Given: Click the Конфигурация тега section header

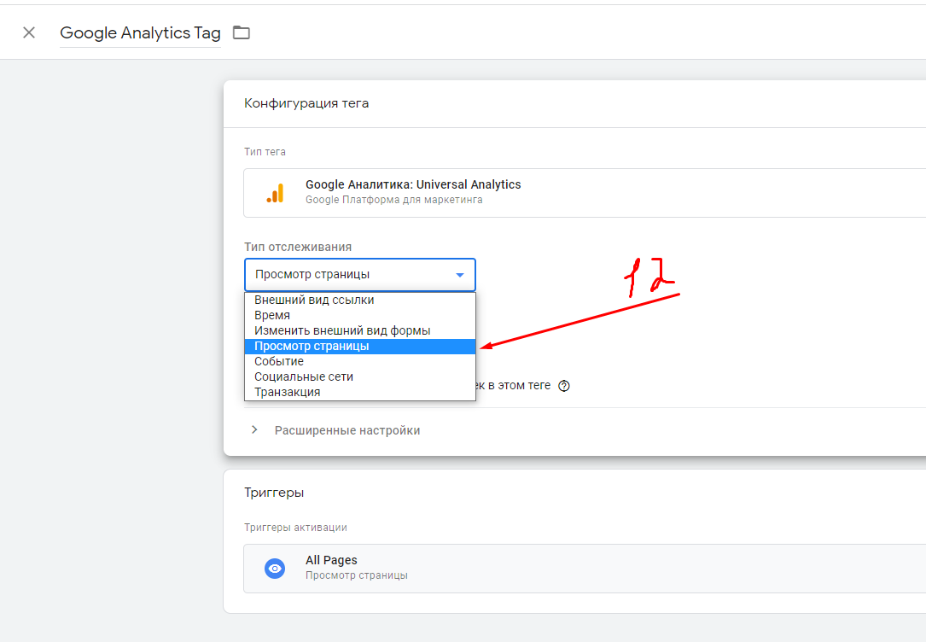Looking at the screenshot, I should pyautogui.click(x=306, y=103).
